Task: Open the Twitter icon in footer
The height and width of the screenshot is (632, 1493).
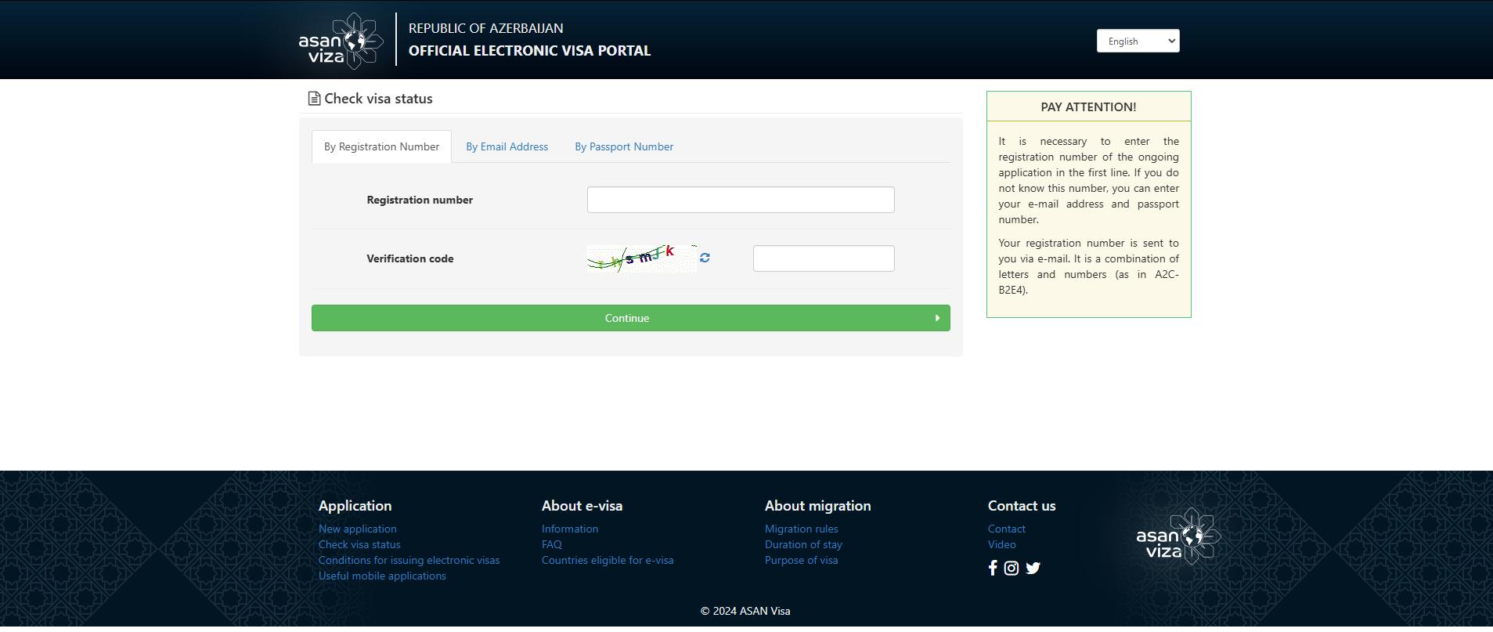Action: pos(1033,568)
